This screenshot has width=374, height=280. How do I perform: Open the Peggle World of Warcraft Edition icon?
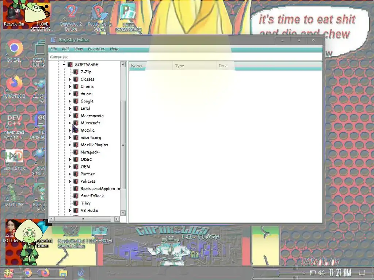point(71,237)
